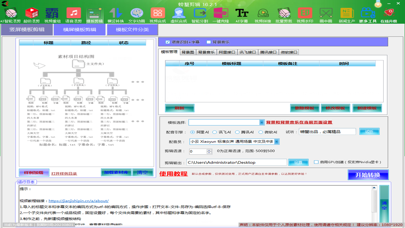The width and height of the screenshot is (405, 228).
Task: Open the AI智能混剪 tool
Action: [10, 14]
